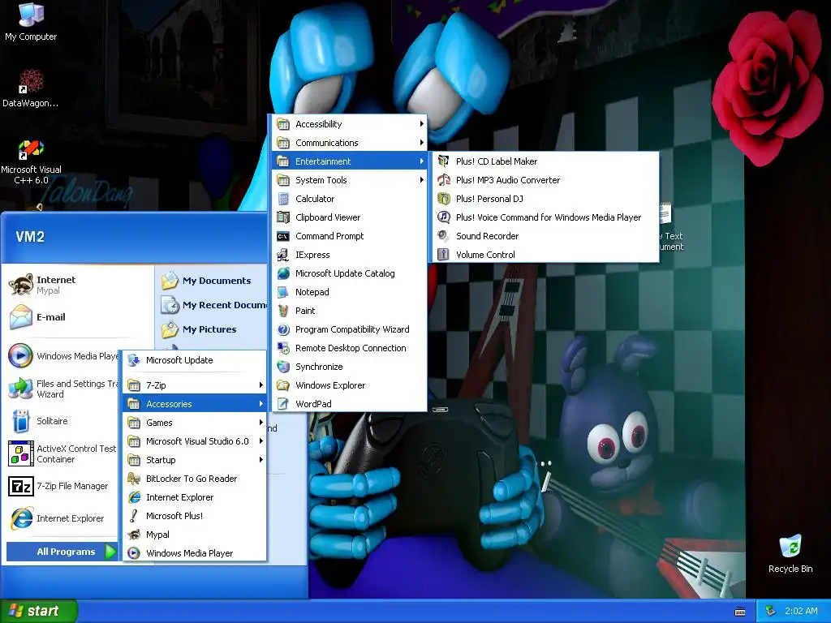The width and height of the screenshot is (831, 623).
Task: Click the start button
Action: (x=39, y=611)
